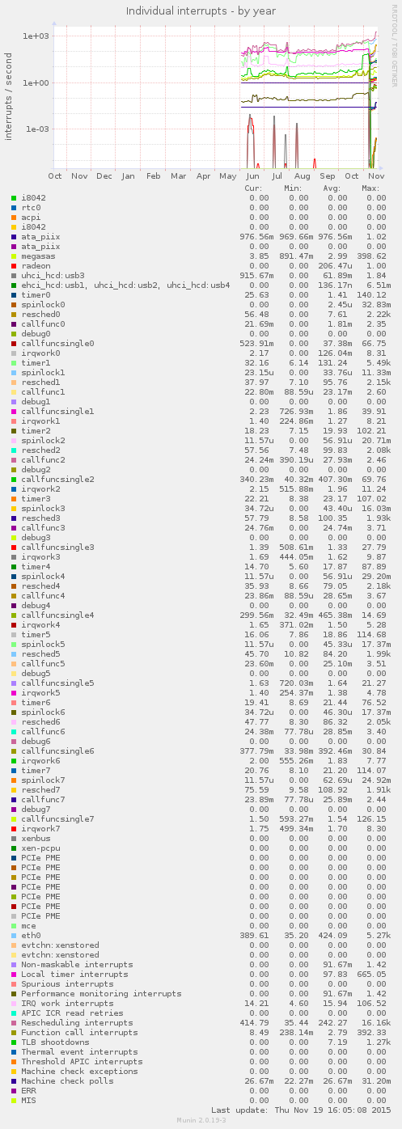Click the TLB shootdowns legend swatch

click(15, 1042)
